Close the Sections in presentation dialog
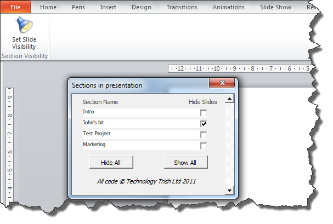This screenshot has height=224, width=333. (x=222, y=83)
